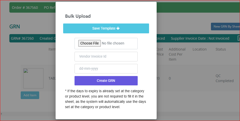Click the Location column header
Screen dimensions: 240x121
click(x=200, y=49)
